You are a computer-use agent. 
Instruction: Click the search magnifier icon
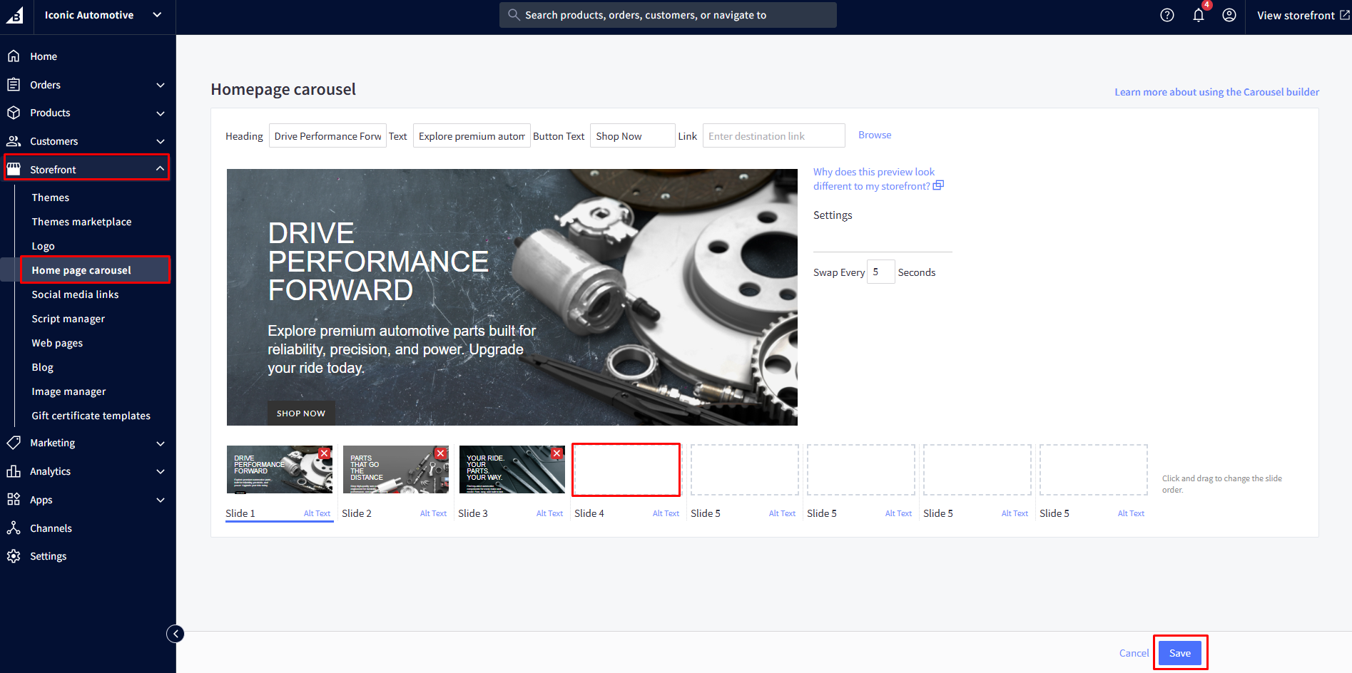click(x=513, y=15)
